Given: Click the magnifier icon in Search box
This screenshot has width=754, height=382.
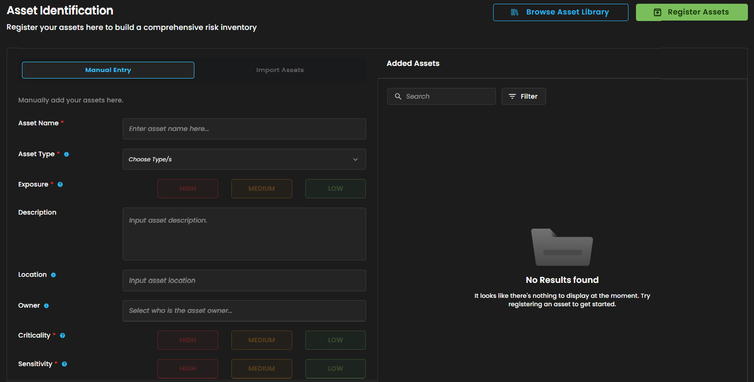Looking at the screenshot, I should pyautogui.click(x=398, y=96).
